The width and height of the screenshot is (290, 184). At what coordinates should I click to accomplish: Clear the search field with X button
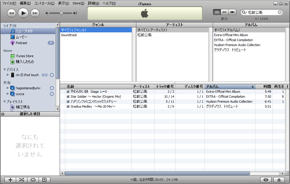pyautogui.click(x=280, y=12)
